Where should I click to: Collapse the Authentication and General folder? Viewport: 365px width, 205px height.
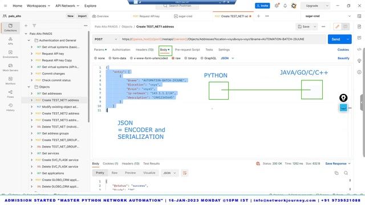point(29,40)
